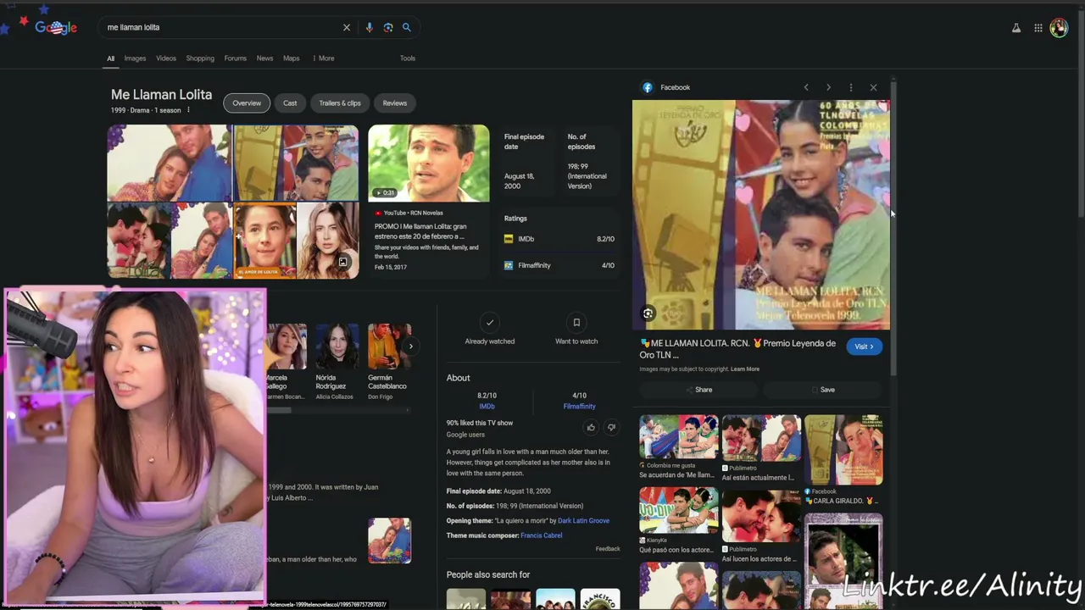Open Google Lens image search
This screenshot has height=610, width=1085.
tap(388, 27)
